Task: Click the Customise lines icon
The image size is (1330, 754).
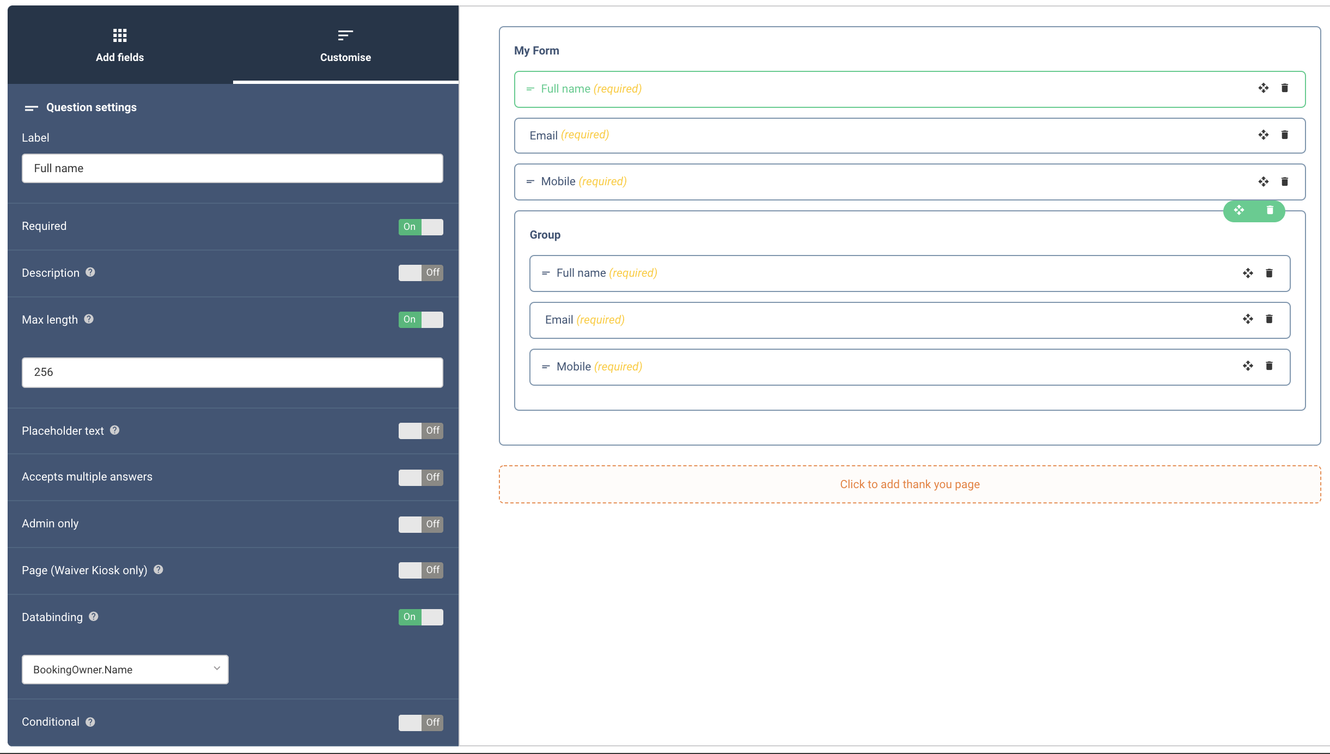Action: pyautogui.click(x=345, y=35)
